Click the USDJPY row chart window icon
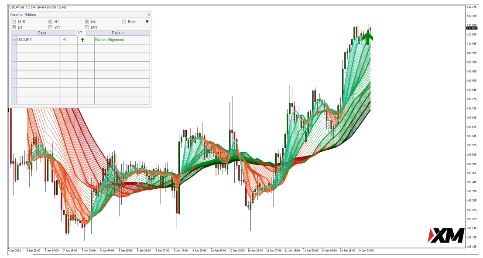Screen dimensions: 483x258 (14, 40)
